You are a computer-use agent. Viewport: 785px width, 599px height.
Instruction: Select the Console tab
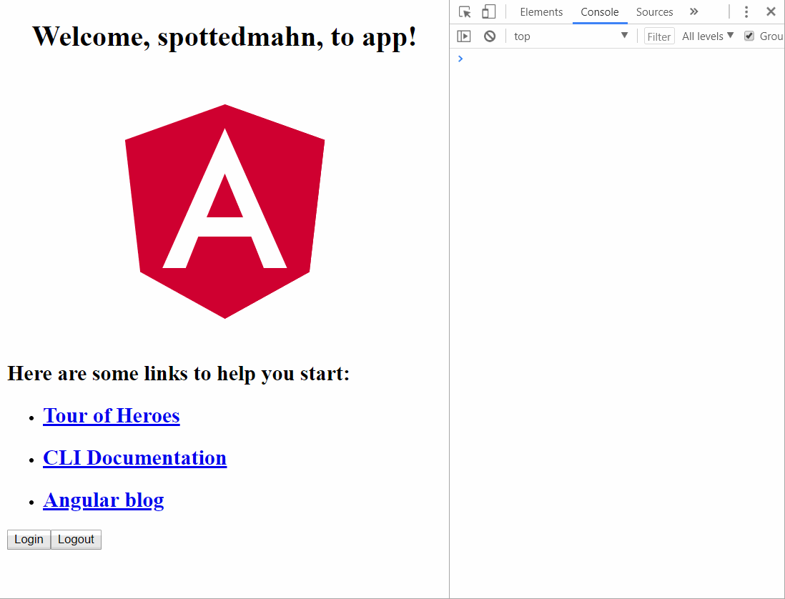point(600,12)
